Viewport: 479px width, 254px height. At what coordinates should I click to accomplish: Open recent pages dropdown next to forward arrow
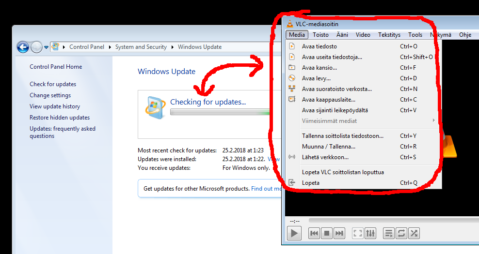[46, 47]
